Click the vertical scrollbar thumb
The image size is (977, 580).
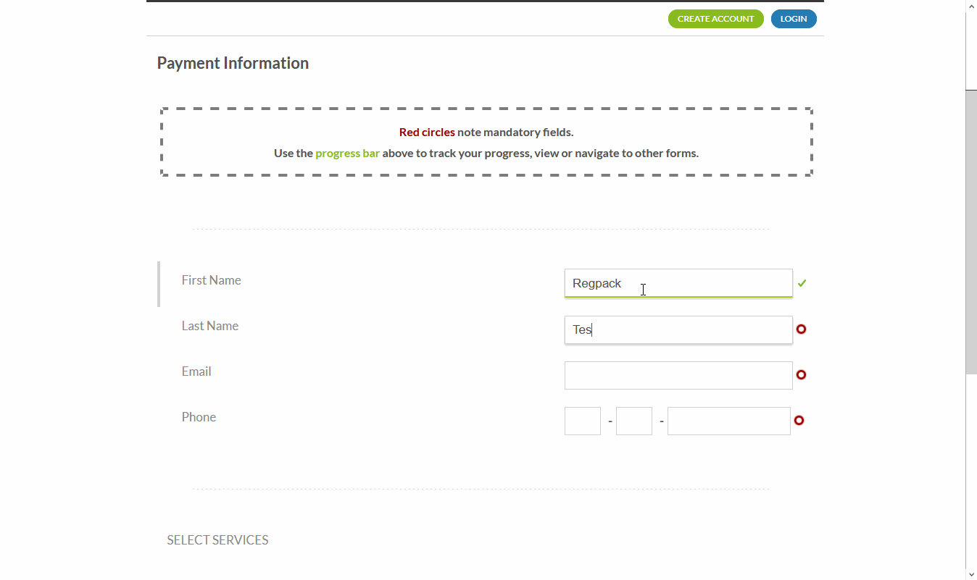point(971,232)
